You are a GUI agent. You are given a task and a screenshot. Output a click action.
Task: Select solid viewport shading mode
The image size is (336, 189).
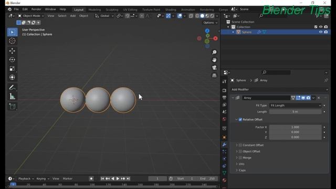pyautogui.click(x=202, y=16)
